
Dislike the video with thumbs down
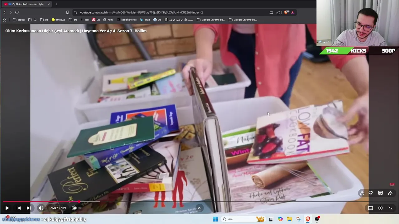click(x=371, y=193)
